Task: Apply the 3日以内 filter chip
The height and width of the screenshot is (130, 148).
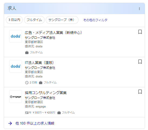Action: click(x=14, y=20)
